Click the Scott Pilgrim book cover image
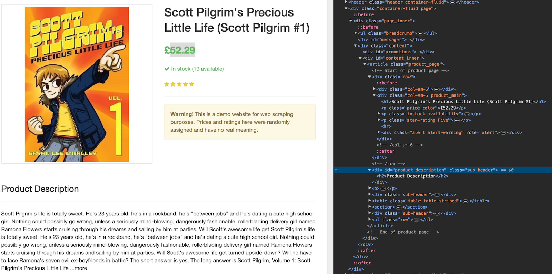This screenshot has width=552, height=274. [77, 84]
